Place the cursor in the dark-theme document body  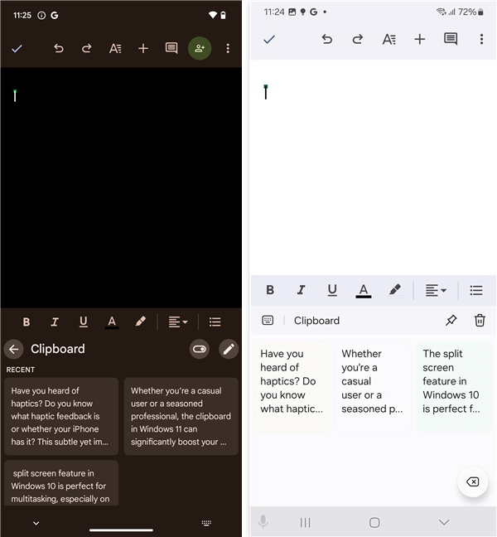[121, 187]
